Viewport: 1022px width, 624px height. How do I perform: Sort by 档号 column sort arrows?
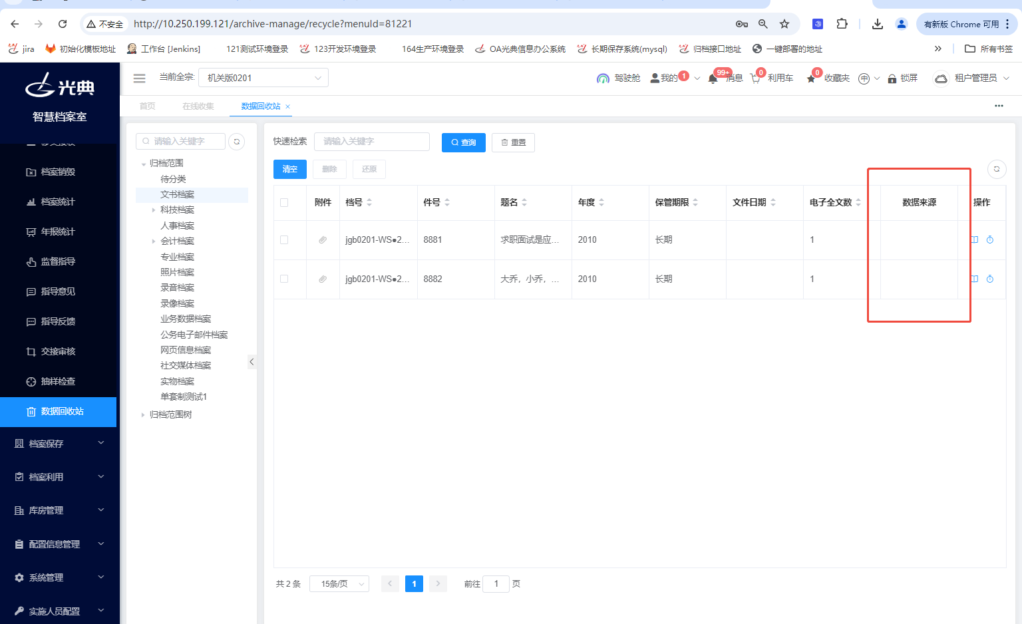pos(369,202)
